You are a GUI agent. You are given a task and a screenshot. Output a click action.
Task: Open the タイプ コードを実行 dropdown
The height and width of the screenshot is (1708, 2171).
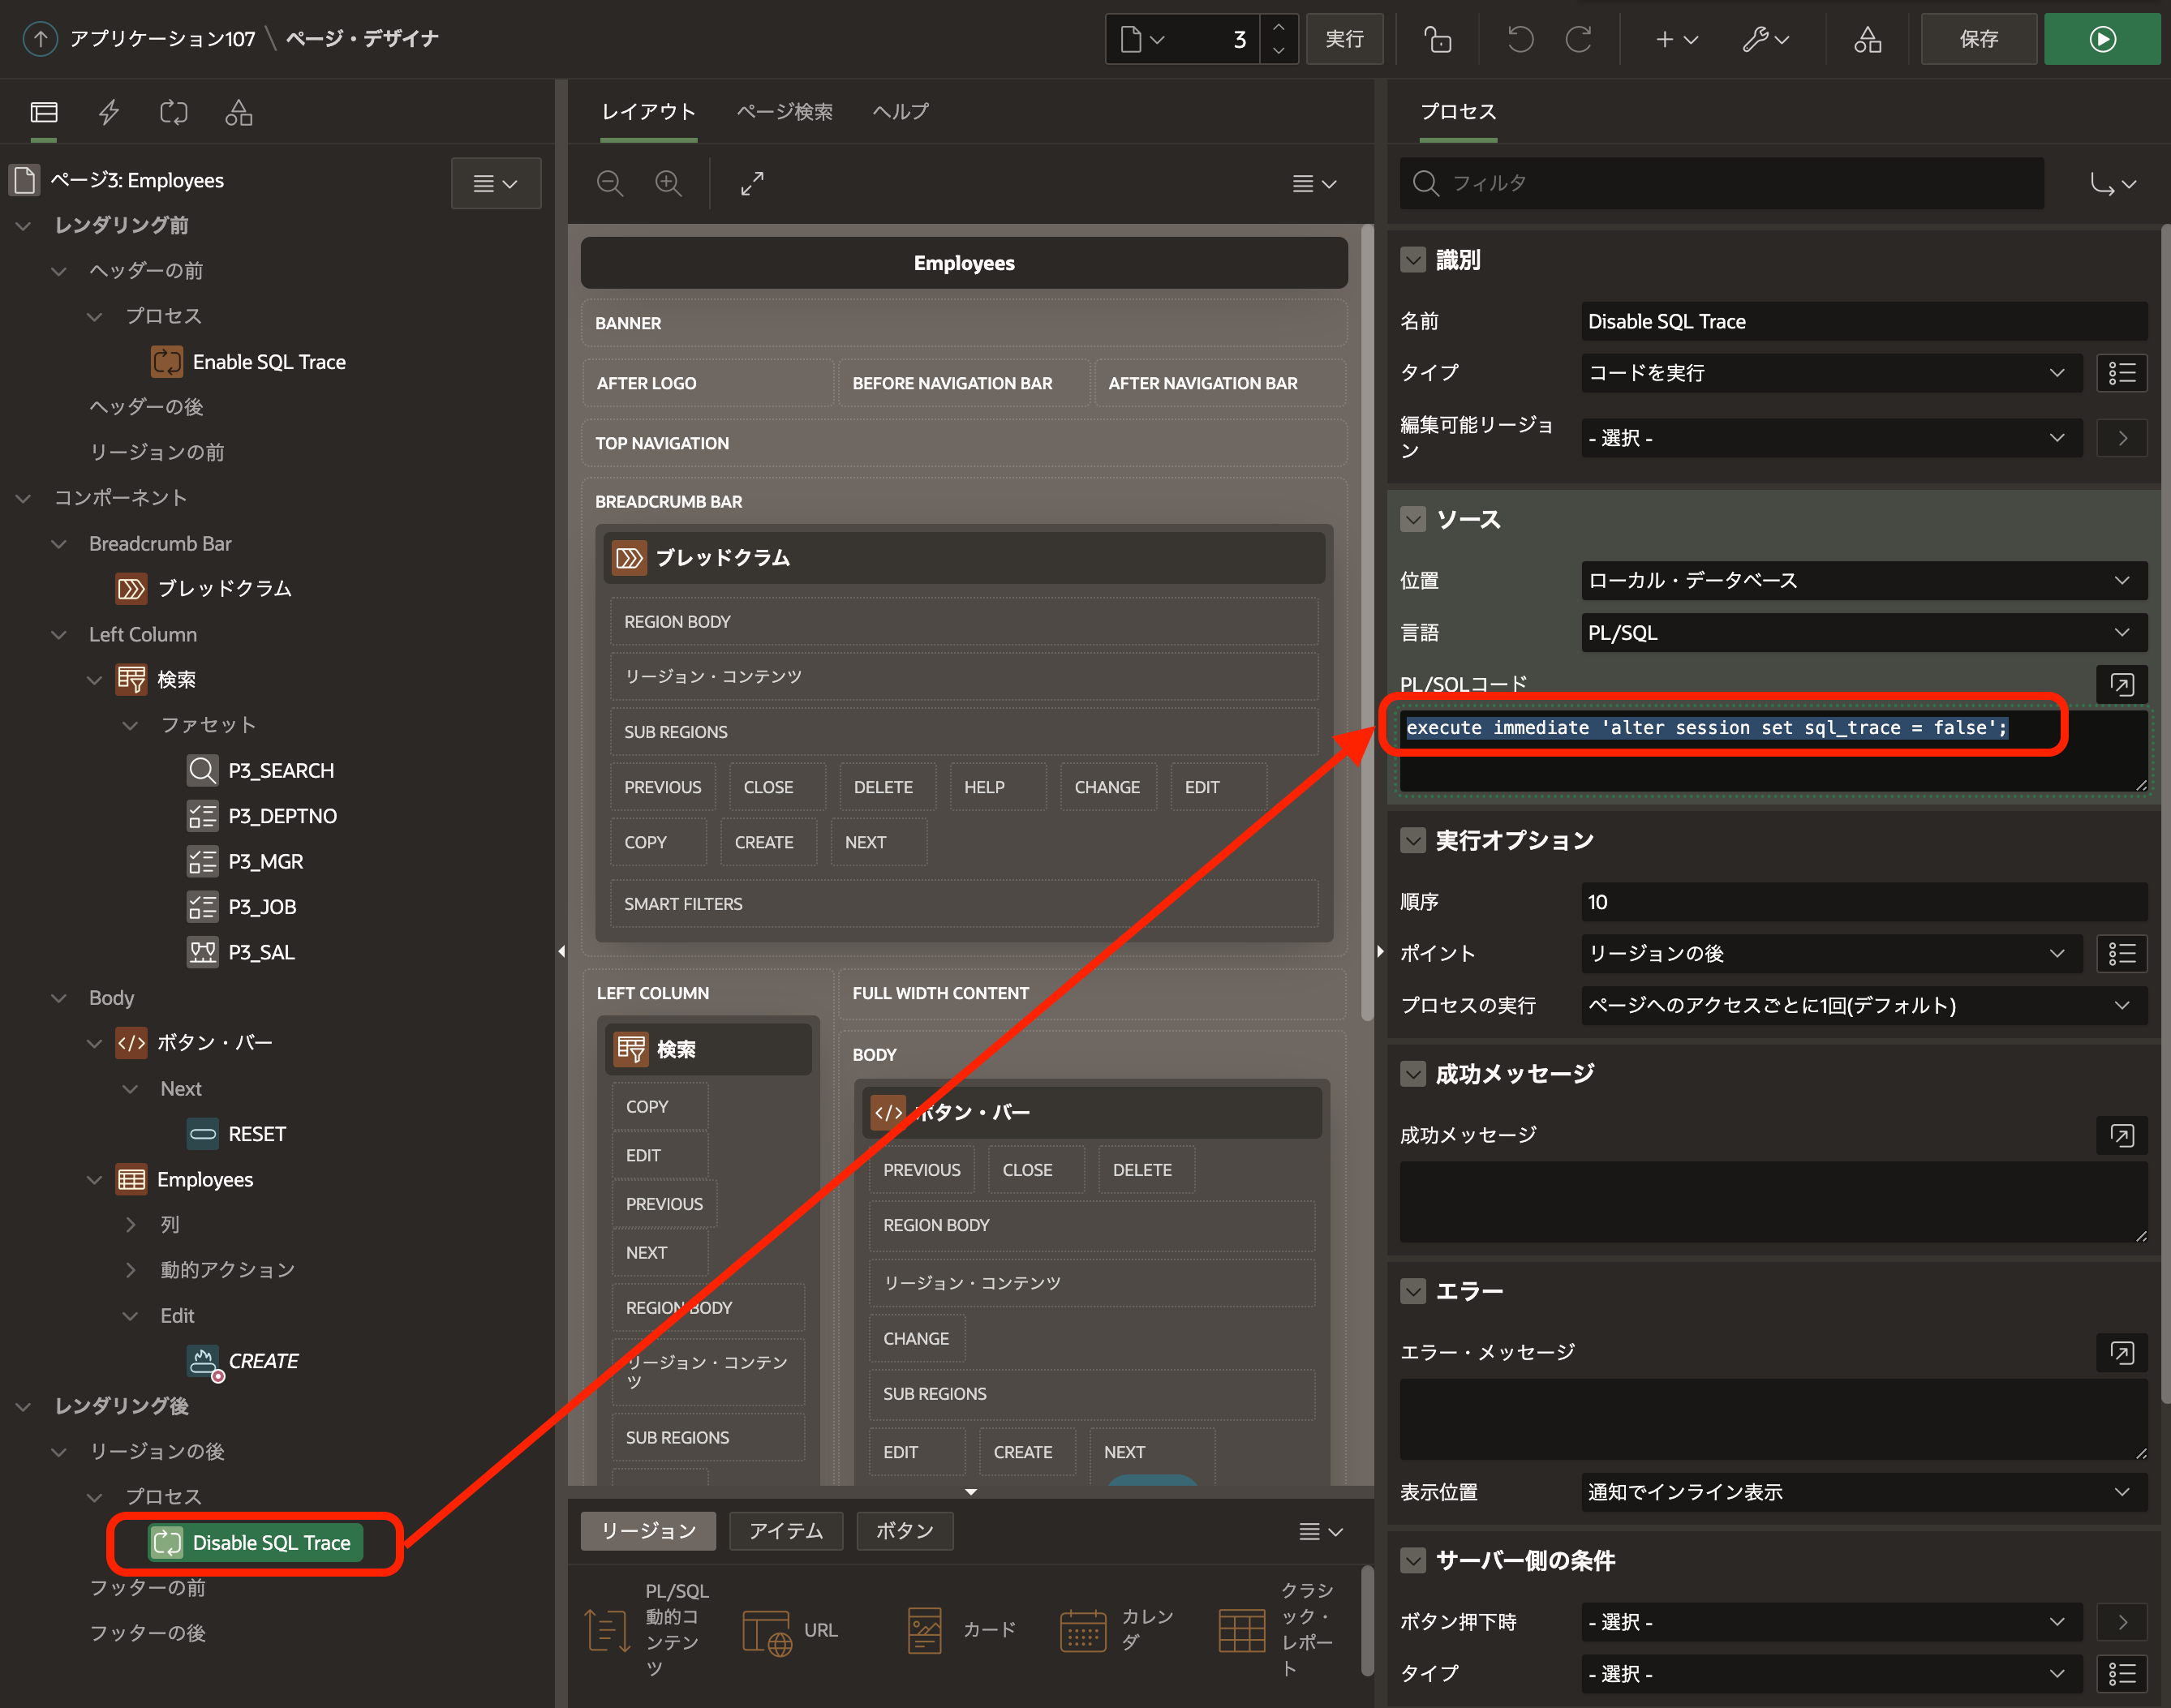coord(1829,373)
